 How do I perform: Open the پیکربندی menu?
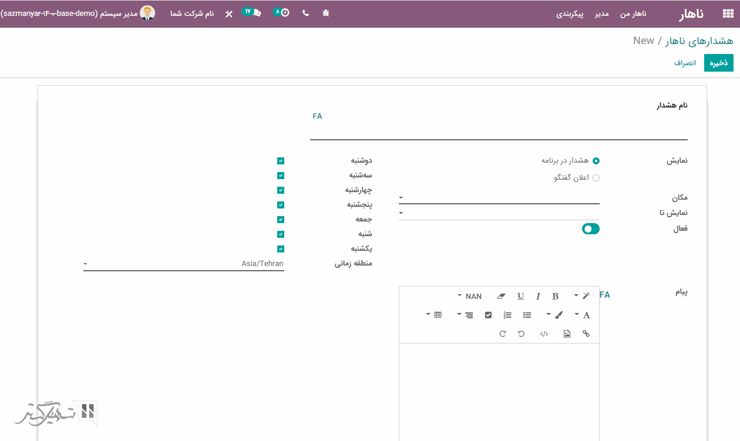(x=570, y=14)
